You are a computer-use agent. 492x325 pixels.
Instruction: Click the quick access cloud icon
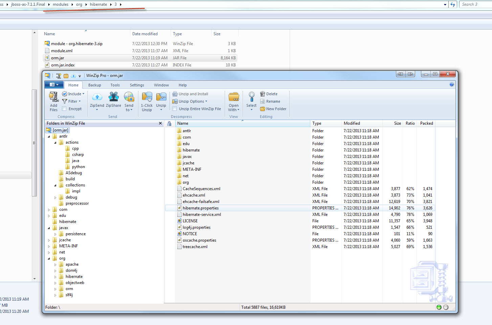coord(73,76)
